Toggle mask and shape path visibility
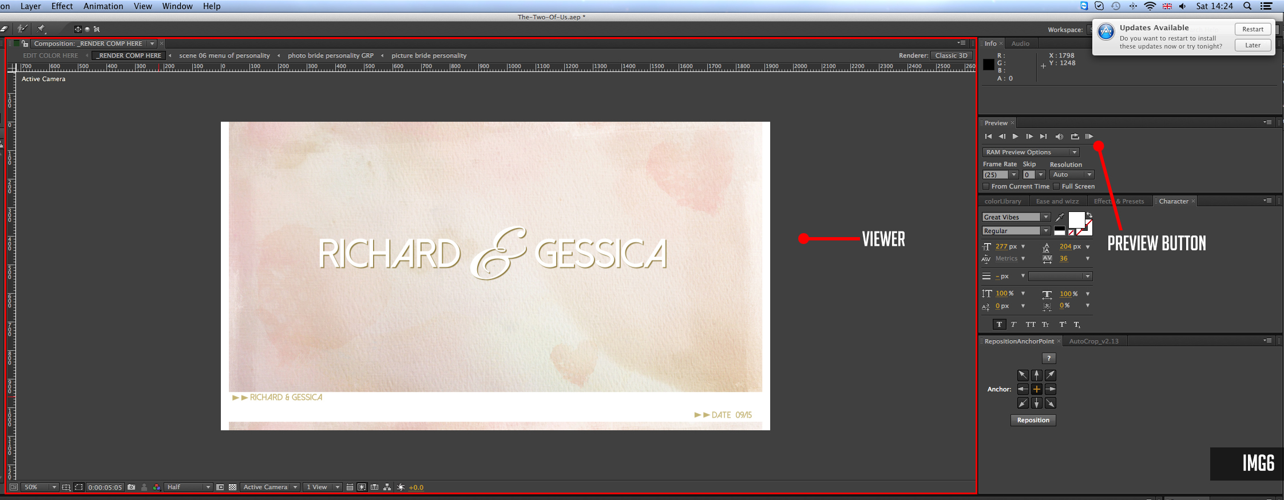The width and height of the screenshot is (1284, 500). tap(78, 487)
